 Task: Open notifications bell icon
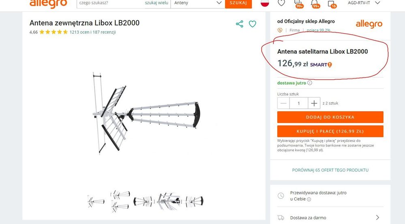click(x=315, y=3)
